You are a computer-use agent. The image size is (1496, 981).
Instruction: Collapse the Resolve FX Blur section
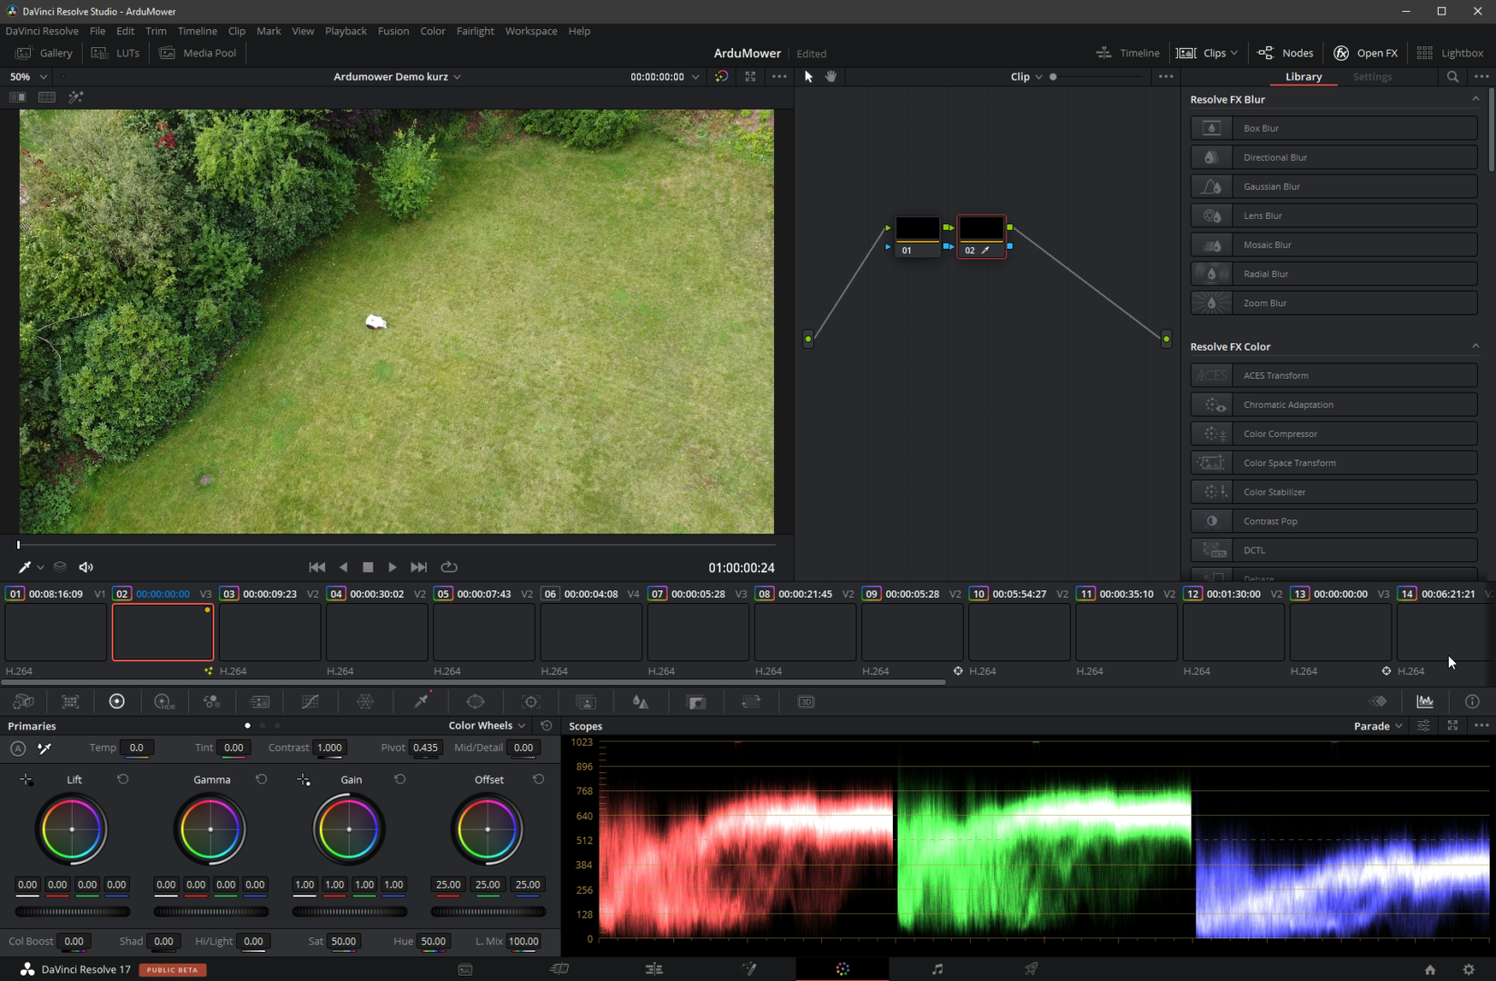tap(1474, 99)
